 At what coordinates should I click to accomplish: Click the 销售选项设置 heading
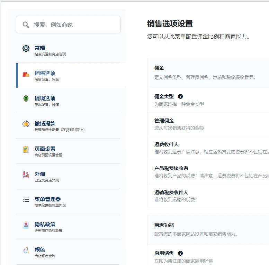[170, 24]
